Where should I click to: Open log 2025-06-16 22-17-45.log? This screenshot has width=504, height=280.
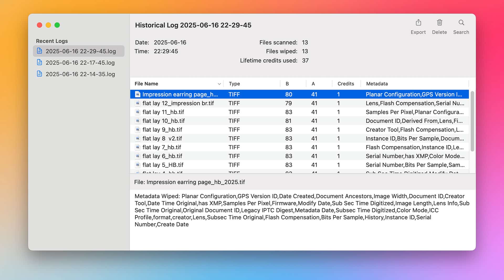point(79,63)
